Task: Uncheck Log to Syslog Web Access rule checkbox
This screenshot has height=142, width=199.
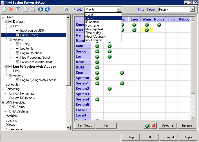Action: click(10, 67)
